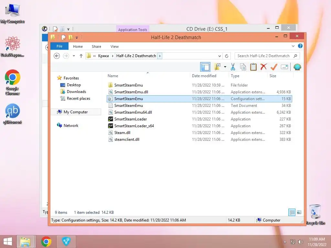Click New folder icon in Quick Access Toolbar
Viewport: 331px width, 248px height.
coord(71,37)
